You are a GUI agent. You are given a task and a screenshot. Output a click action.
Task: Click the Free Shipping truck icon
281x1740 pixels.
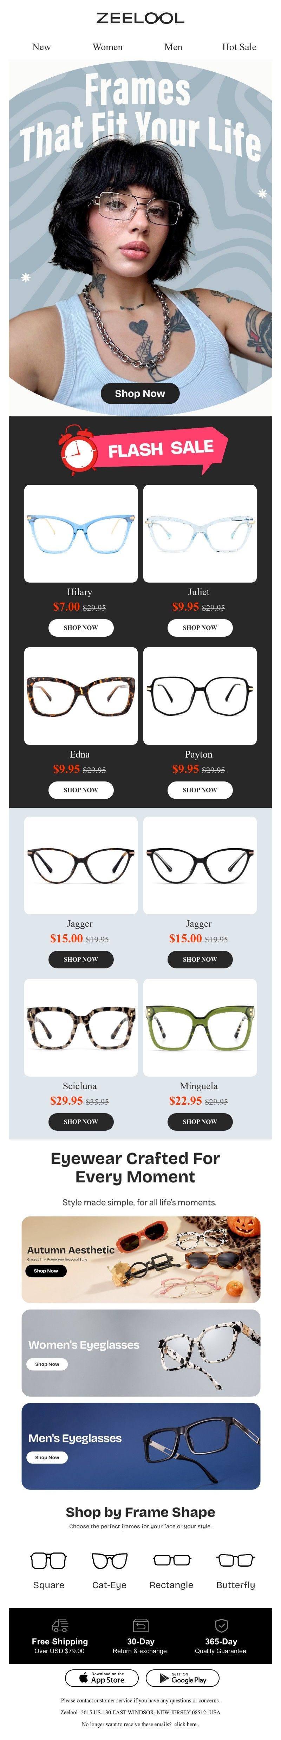[60, 1624]
